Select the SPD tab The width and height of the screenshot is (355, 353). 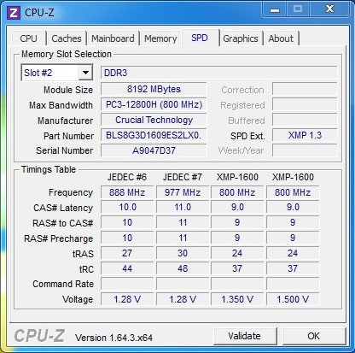[x=200, y=38]
